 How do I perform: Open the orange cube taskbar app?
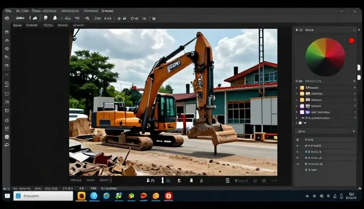[156, 196]
